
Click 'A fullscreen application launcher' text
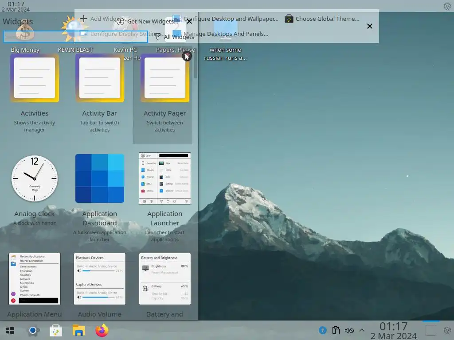click(x=100, y=236)
